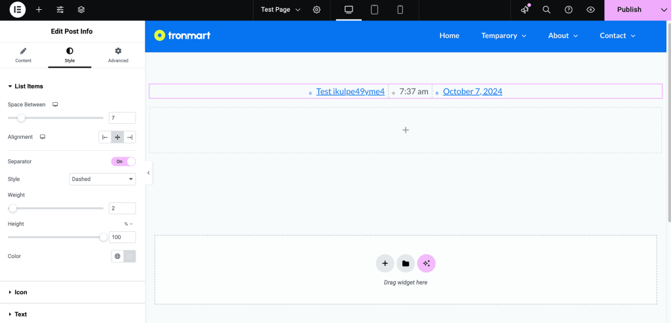
Task: Click the Publish button
Action: coord(629,10)
